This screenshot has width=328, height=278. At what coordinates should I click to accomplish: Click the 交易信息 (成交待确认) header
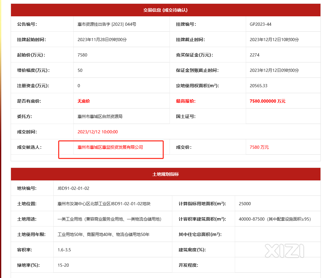pyautogui.click(x=165, y=10)
